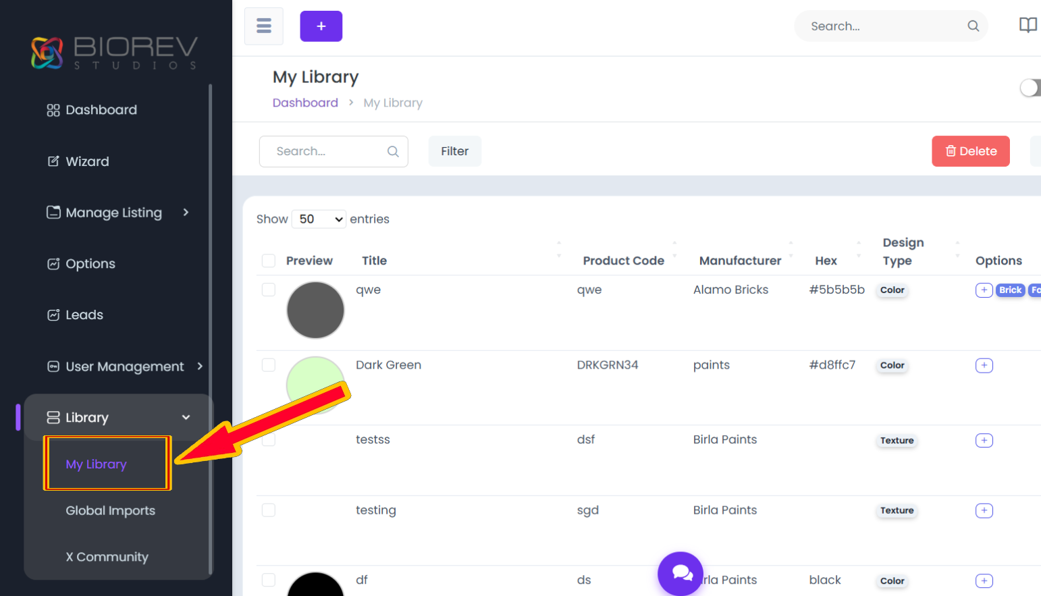Screen dimensions: 1041x596
Task: Click the plus option icon for testss row
Action: (x=984, y=440)
